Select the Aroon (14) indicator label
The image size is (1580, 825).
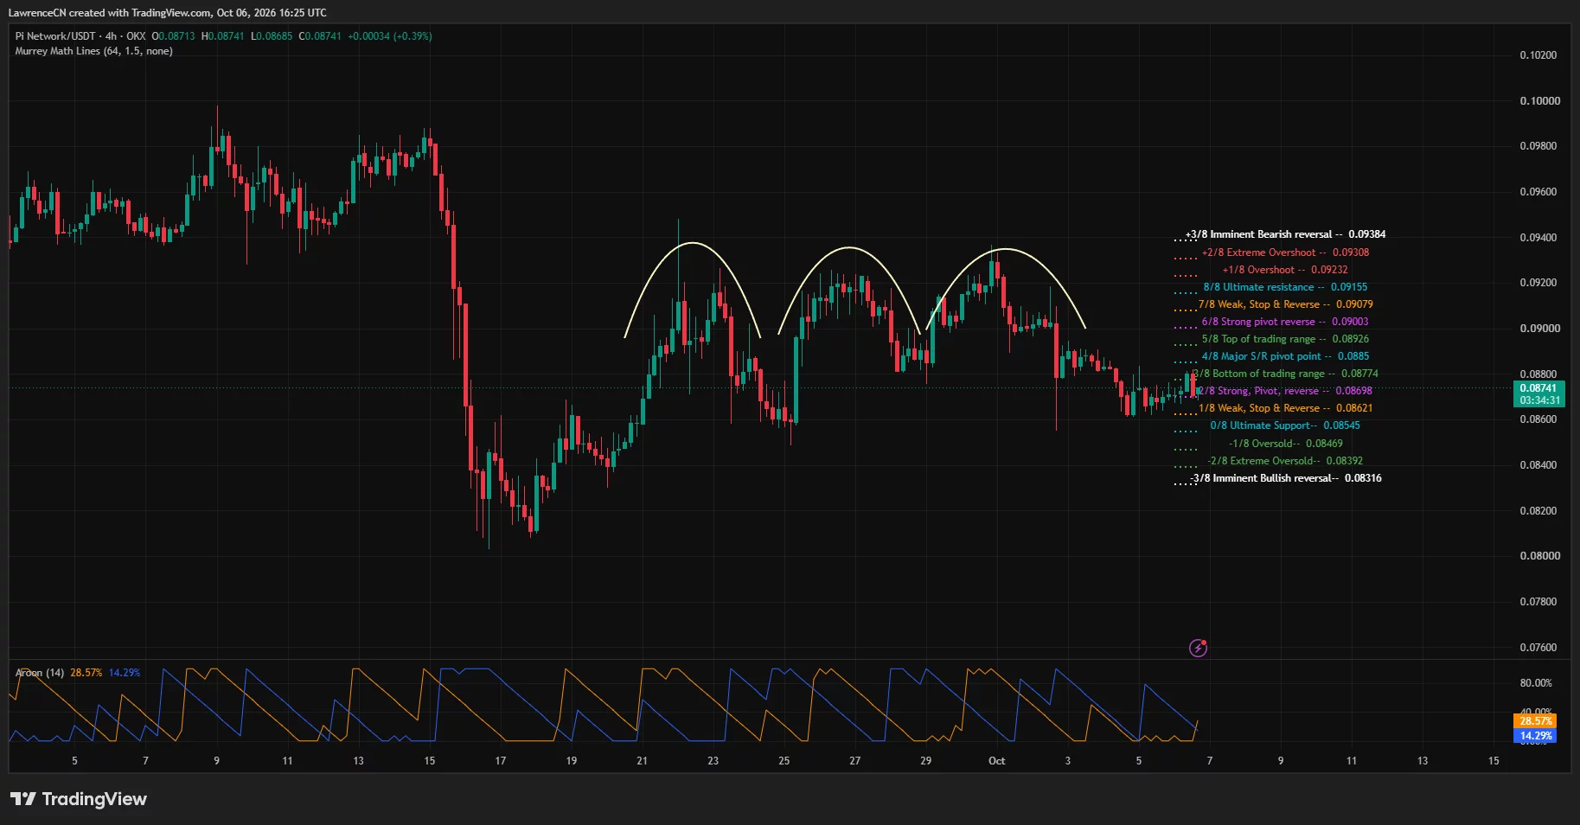point(40,673)
